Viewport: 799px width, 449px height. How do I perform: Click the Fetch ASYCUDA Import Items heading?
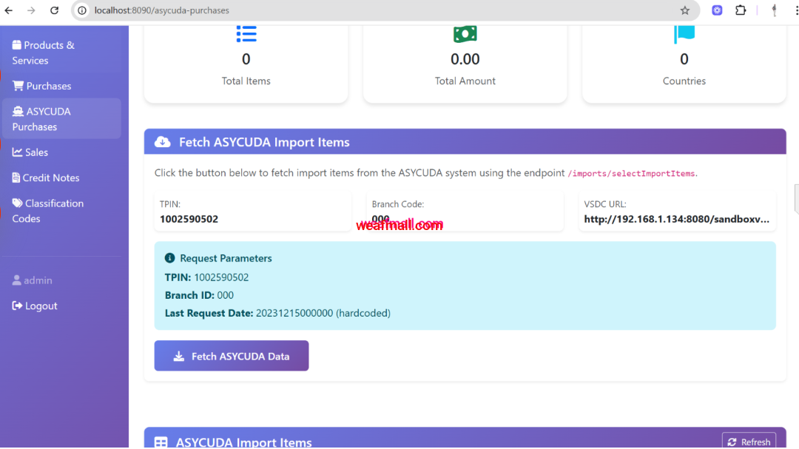pos(264,142)
